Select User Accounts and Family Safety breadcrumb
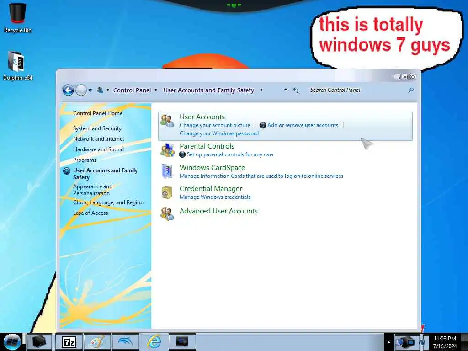Viewport: 468px width, 351px height. 208,90
